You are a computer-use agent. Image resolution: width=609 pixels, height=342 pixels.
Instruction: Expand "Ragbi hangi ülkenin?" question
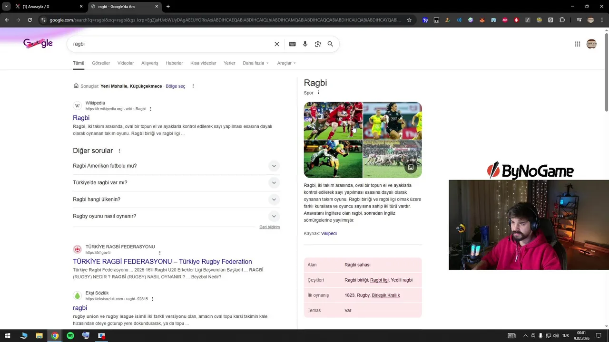coord(176,199)
